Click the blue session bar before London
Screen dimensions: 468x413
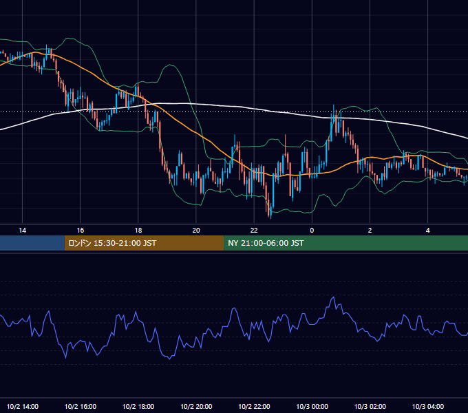coord(32,243)
